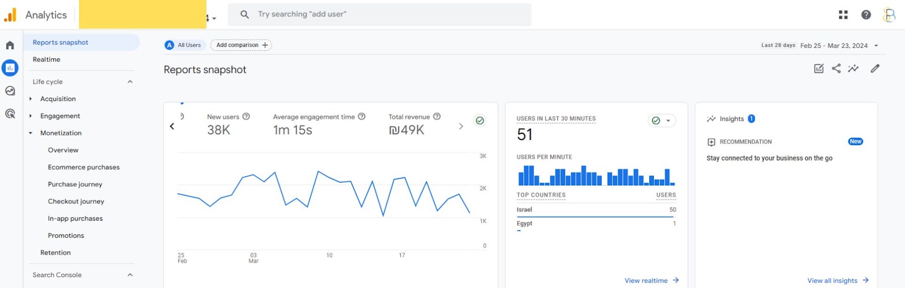This screenshot has height=288, width=905.
Task: Open the Google apps grid icon
Action: (843, 15)
